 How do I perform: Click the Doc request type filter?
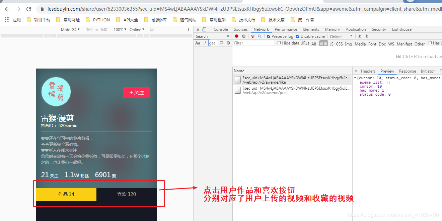pos(382,44)
